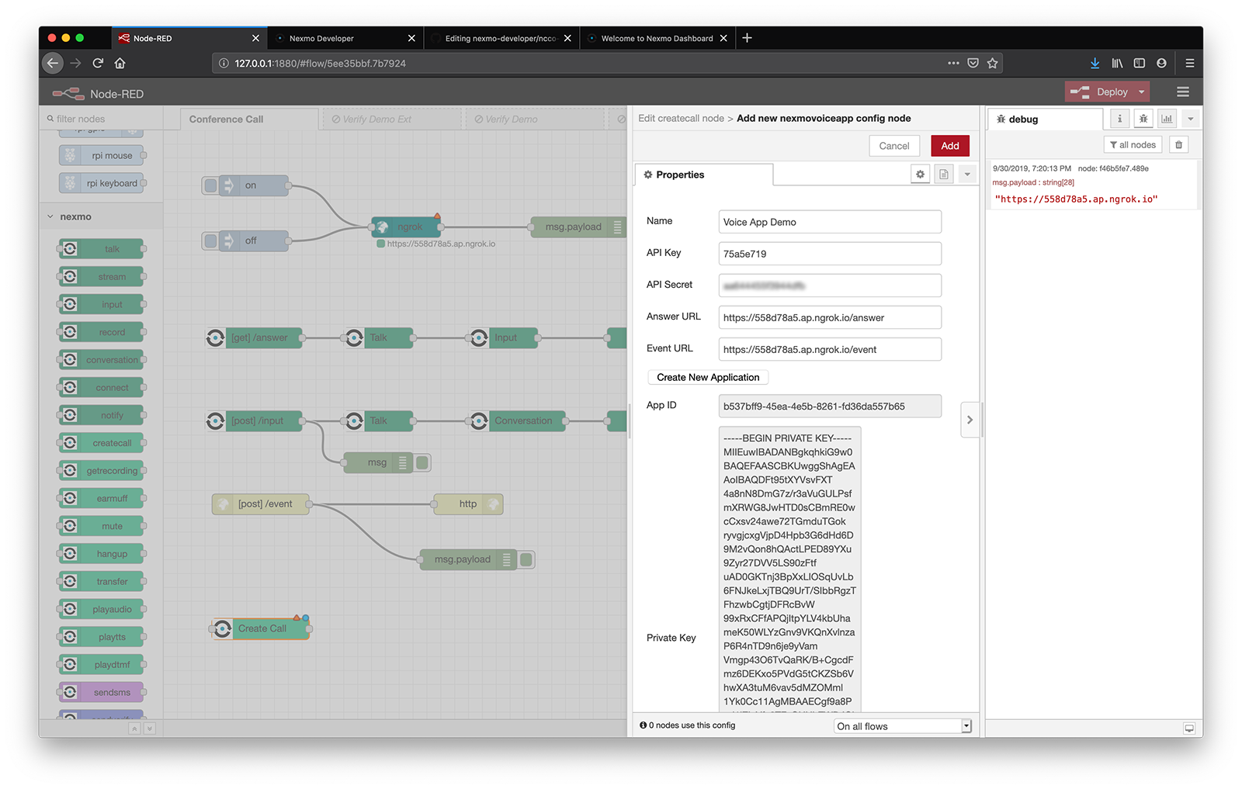The height and width of the screenshot is (789, 1242).
Task: Switch to the Verify Demo Ext flow tab
Action: click(392, 119)
